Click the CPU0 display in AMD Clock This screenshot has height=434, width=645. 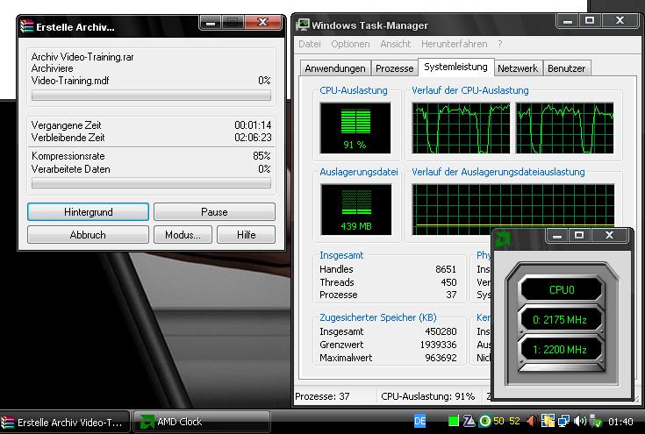click(562, 289)
